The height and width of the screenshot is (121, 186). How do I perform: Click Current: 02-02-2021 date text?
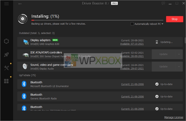pos(132,53)
